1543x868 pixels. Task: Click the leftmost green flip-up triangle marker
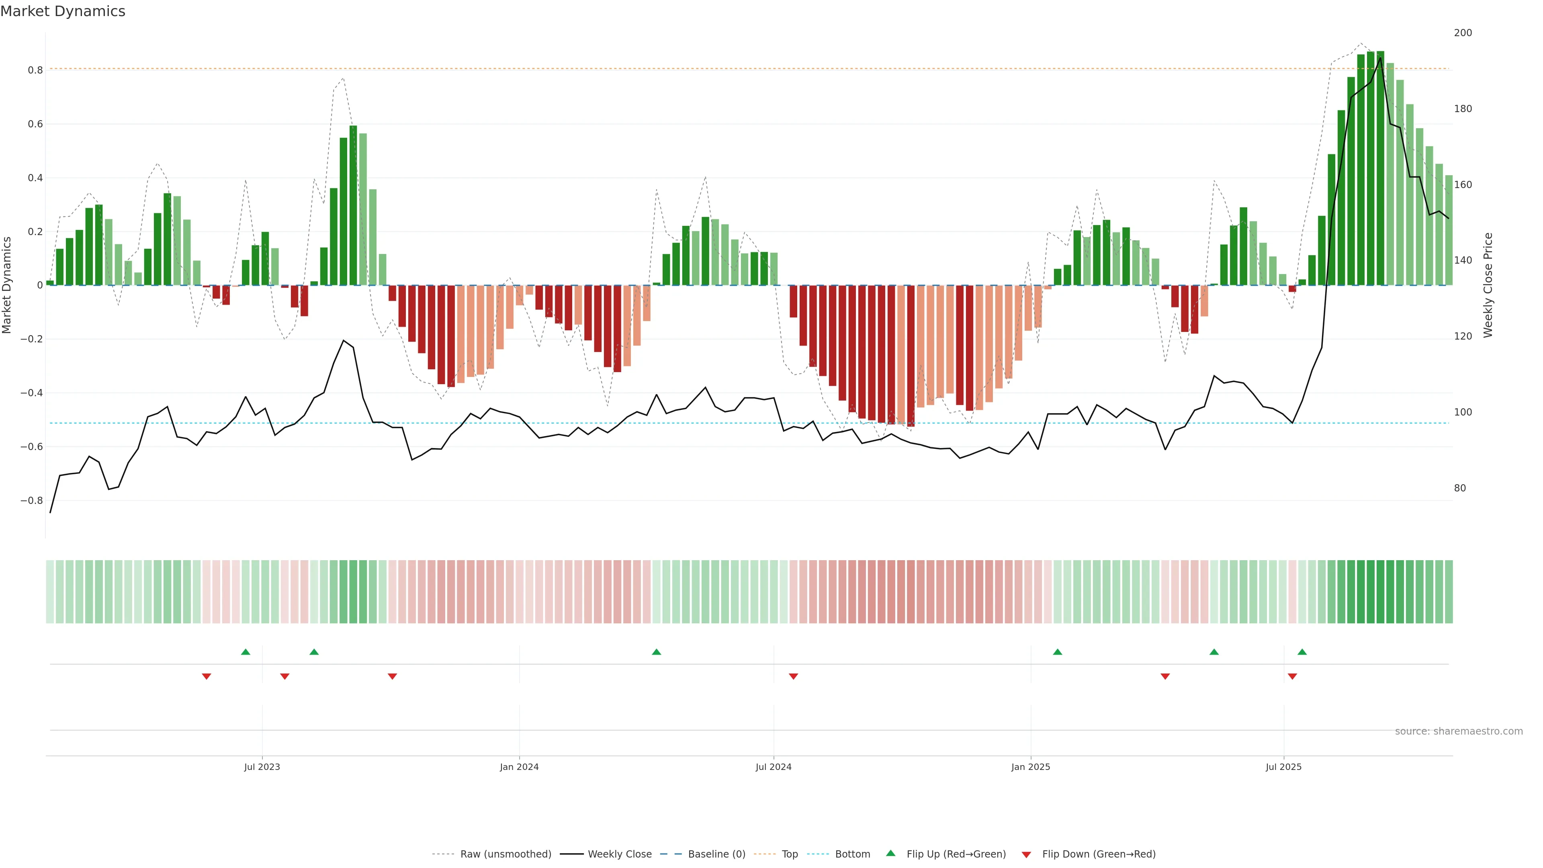pos(246,652)
